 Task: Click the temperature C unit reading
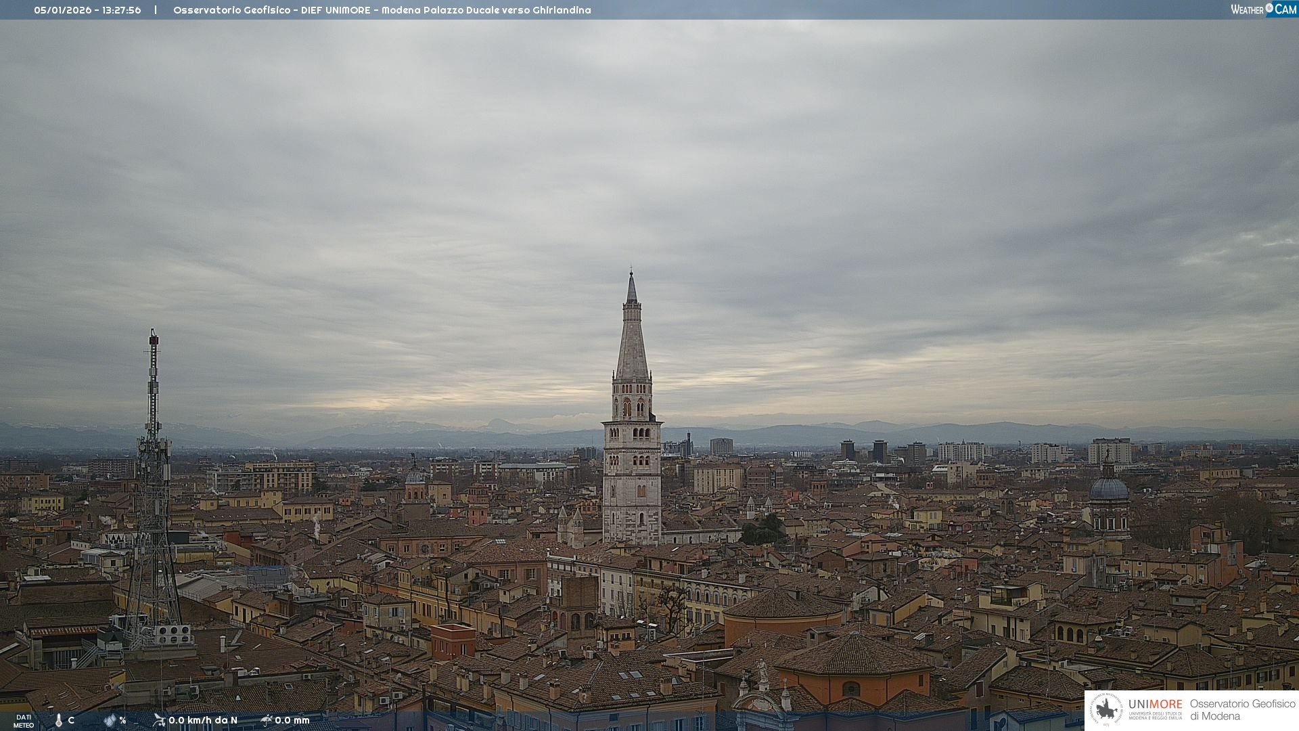71,720
